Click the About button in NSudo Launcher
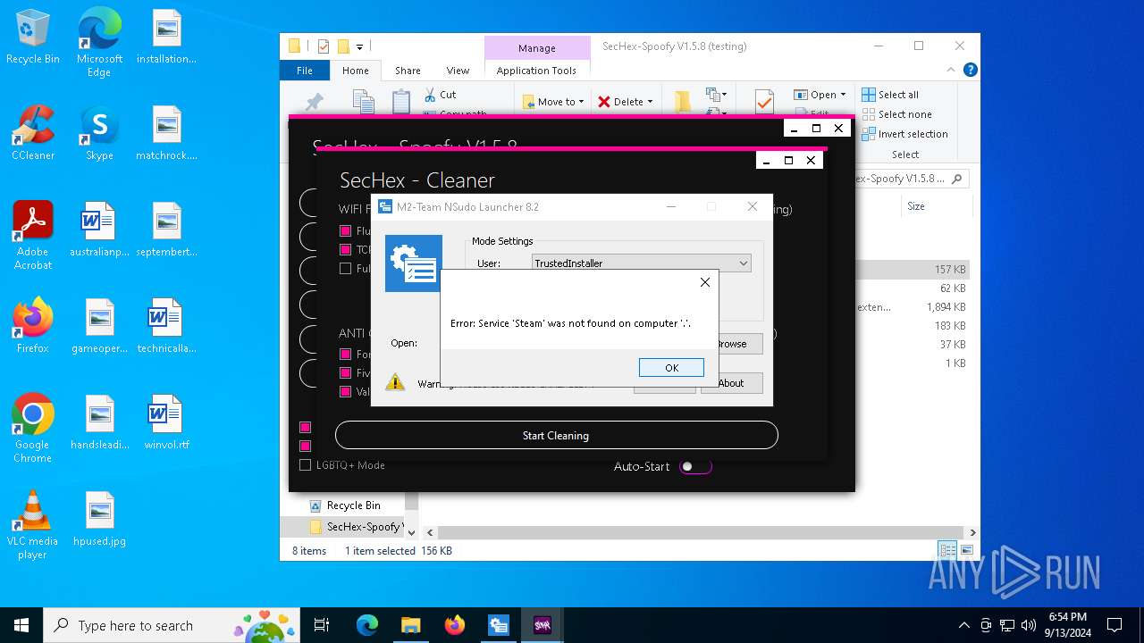Image resolution: width=1144 pixels, height=643 pixels. pyautogui.click(x=731, y=383)
